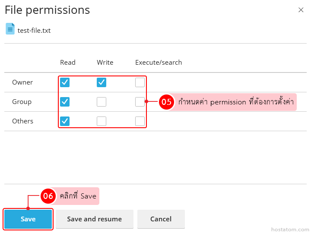Screen dimensions: 311x233
Task: Click the red 06 step marker
Action: [48, 196]
